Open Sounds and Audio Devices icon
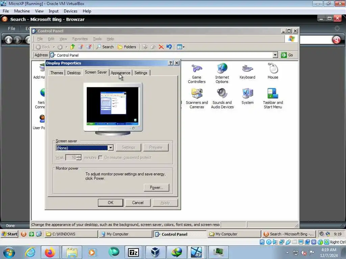Image resolution: width=346 pixels, height=259 pixels. [222, 99]
